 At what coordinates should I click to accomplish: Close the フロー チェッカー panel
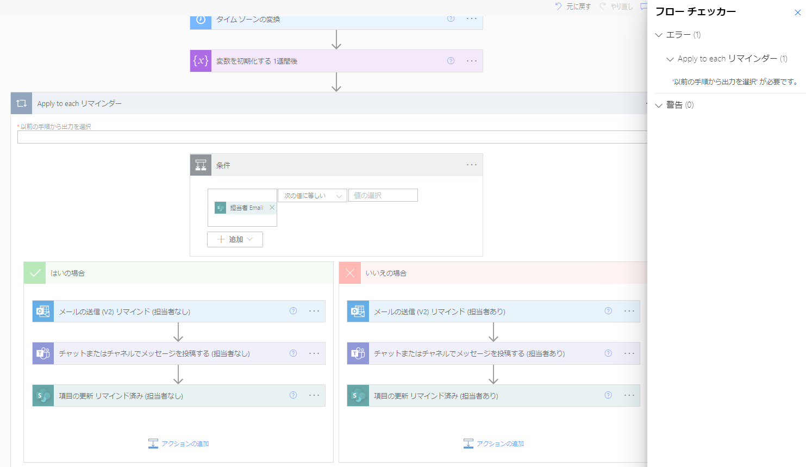pos(797,13)
